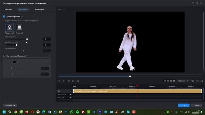
Task: Switch to the Вырезать tab
Action: [x=23, y=10]
